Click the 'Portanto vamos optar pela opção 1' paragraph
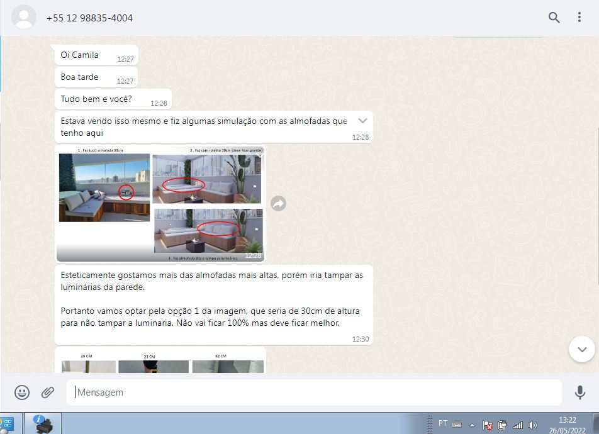The height and width of the screenshot is (434, 599). click(210, 317)
